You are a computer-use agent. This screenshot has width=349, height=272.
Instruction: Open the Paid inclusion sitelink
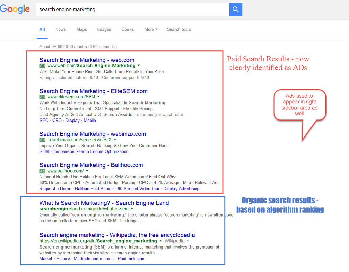[x=131, y=259]
